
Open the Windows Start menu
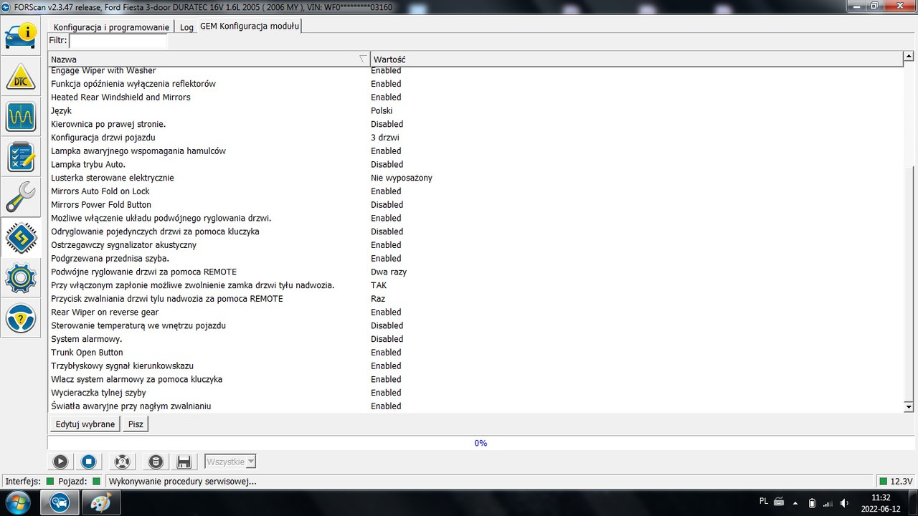tap(16, 503)
